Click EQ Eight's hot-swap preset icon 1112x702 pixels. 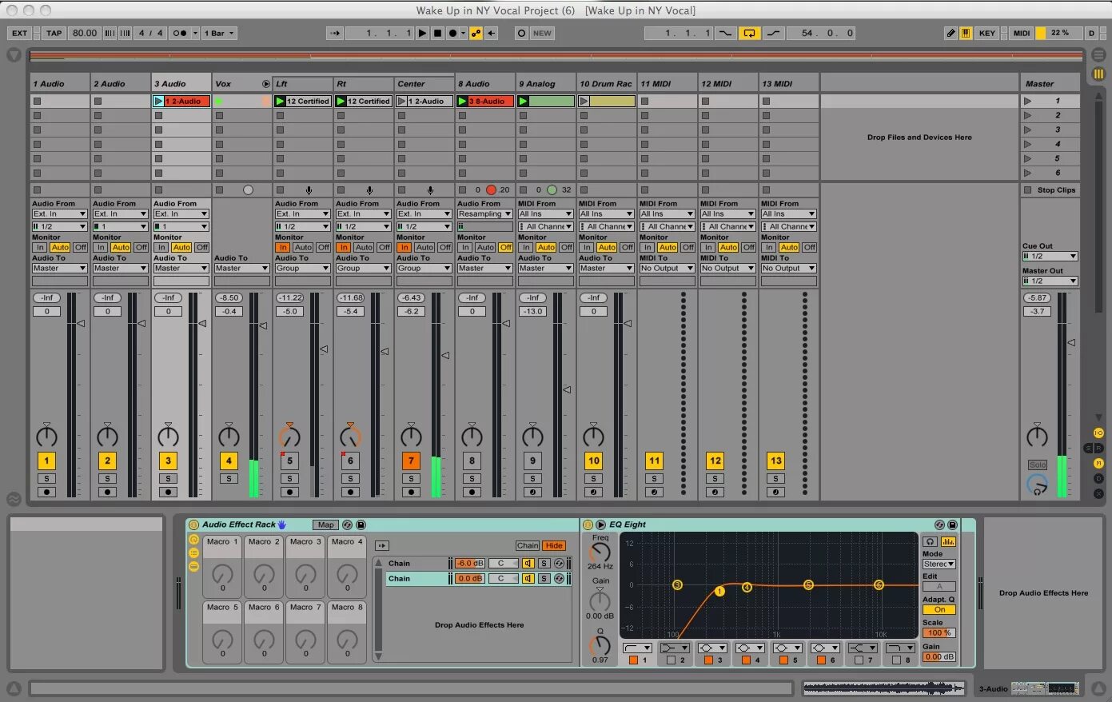tap(939, 525)
